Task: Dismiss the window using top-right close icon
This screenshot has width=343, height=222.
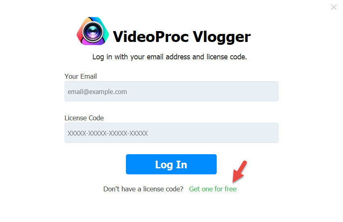Action: pyautogui.click(x=334, y=7)
